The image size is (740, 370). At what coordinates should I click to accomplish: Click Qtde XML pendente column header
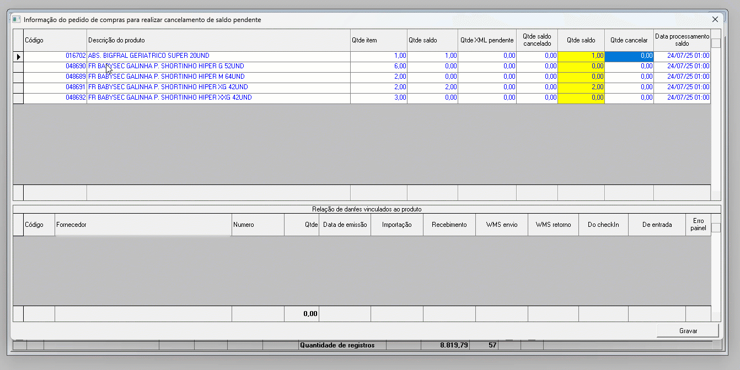point(487,40)
